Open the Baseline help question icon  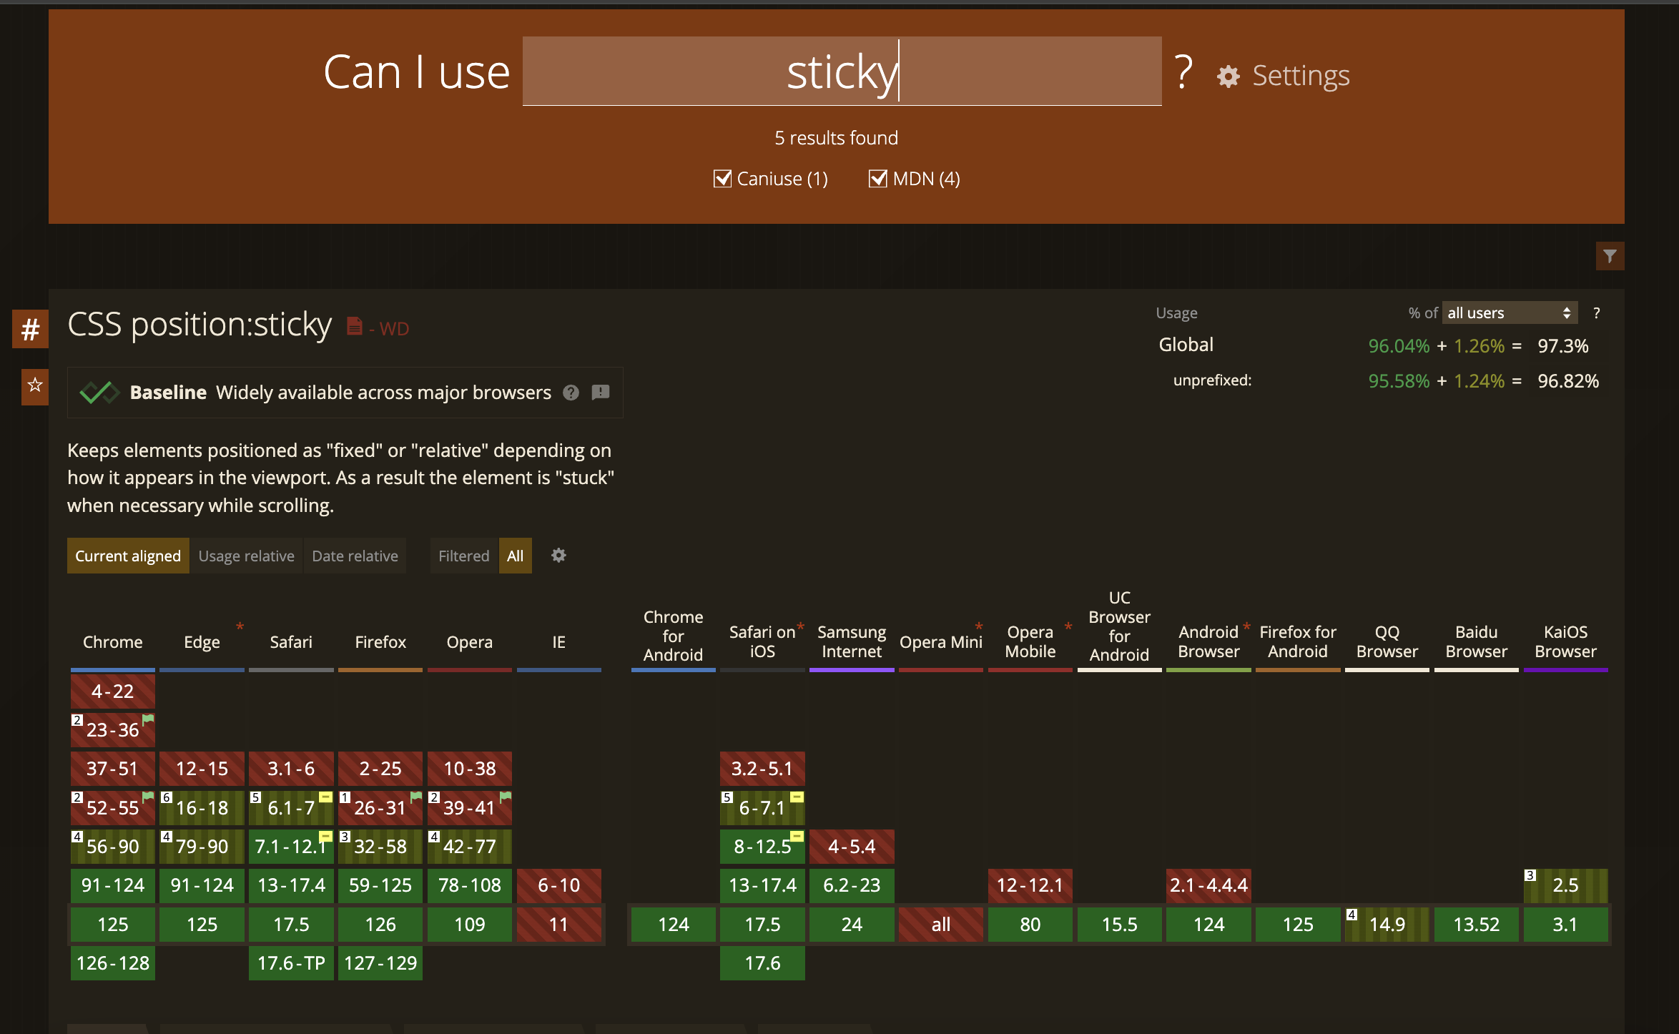point(571,393)
